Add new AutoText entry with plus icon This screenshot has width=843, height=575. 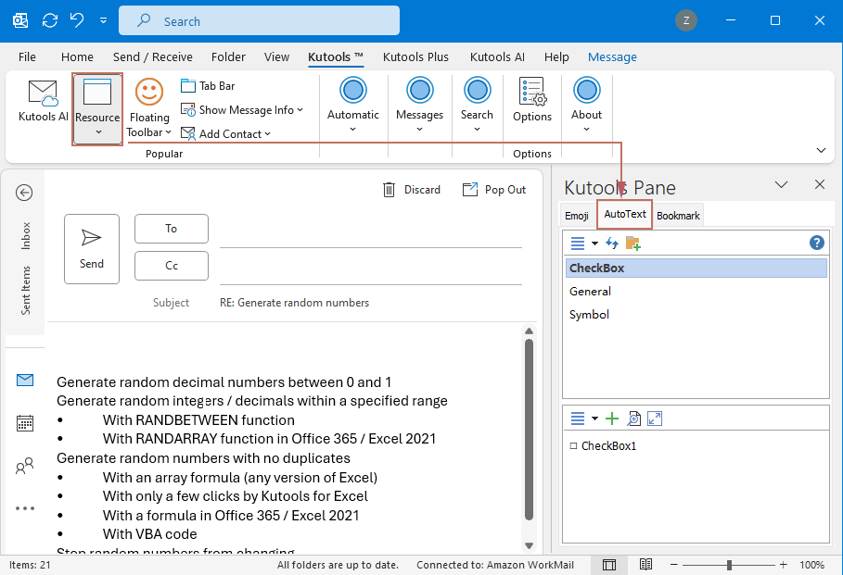[612, 418]
